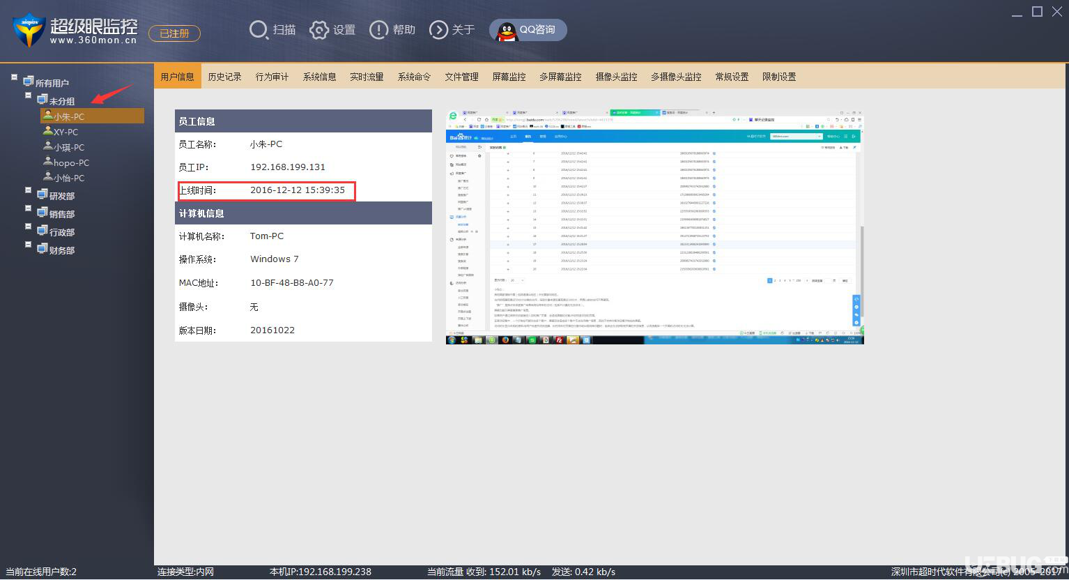Open the 行为审计 tab

pyautogui.click(x=272, y=77)
